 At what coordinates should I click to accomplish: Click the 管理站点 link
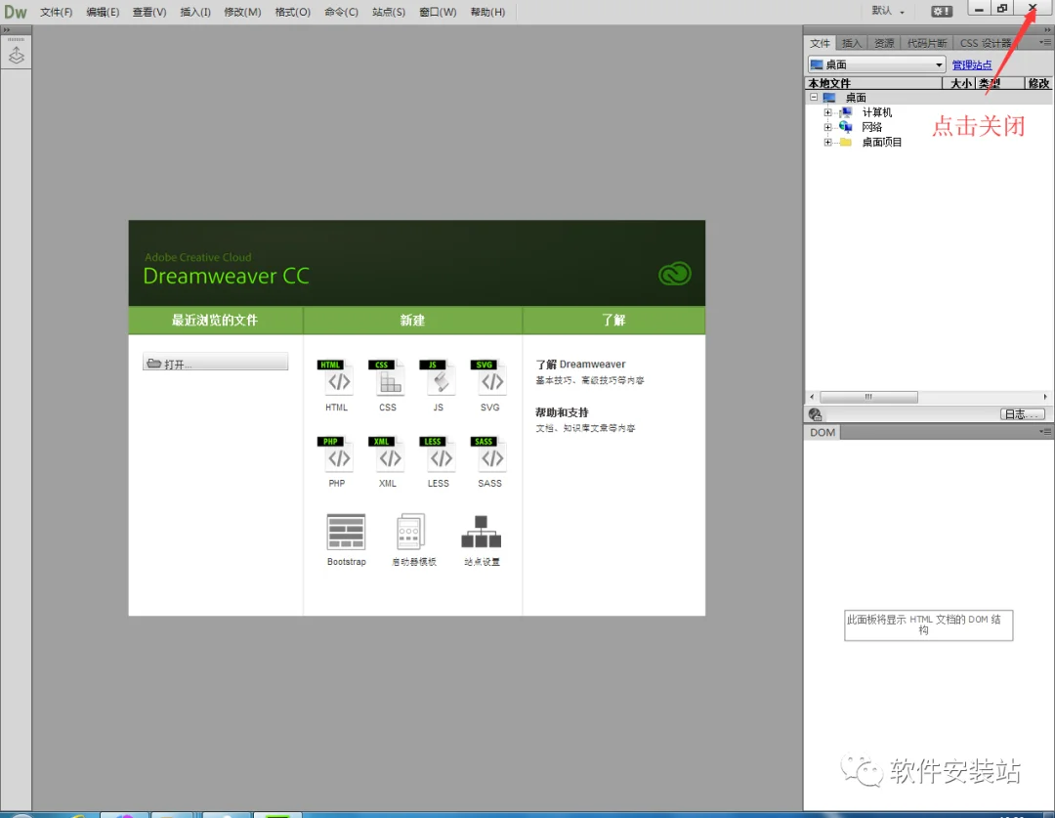click(972, 65)
